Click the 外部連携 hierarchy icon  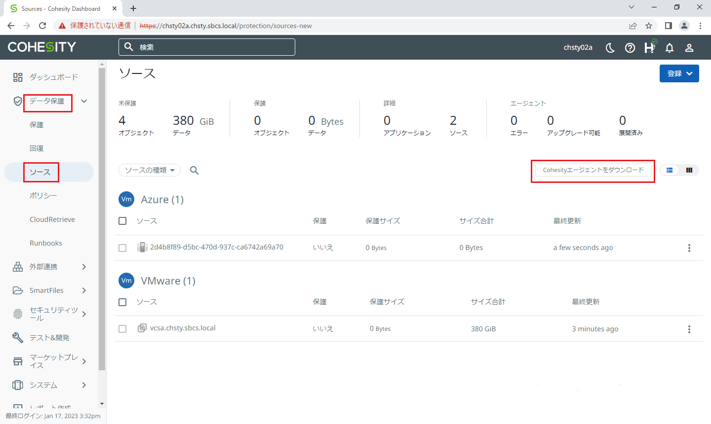tap(18, 267)
